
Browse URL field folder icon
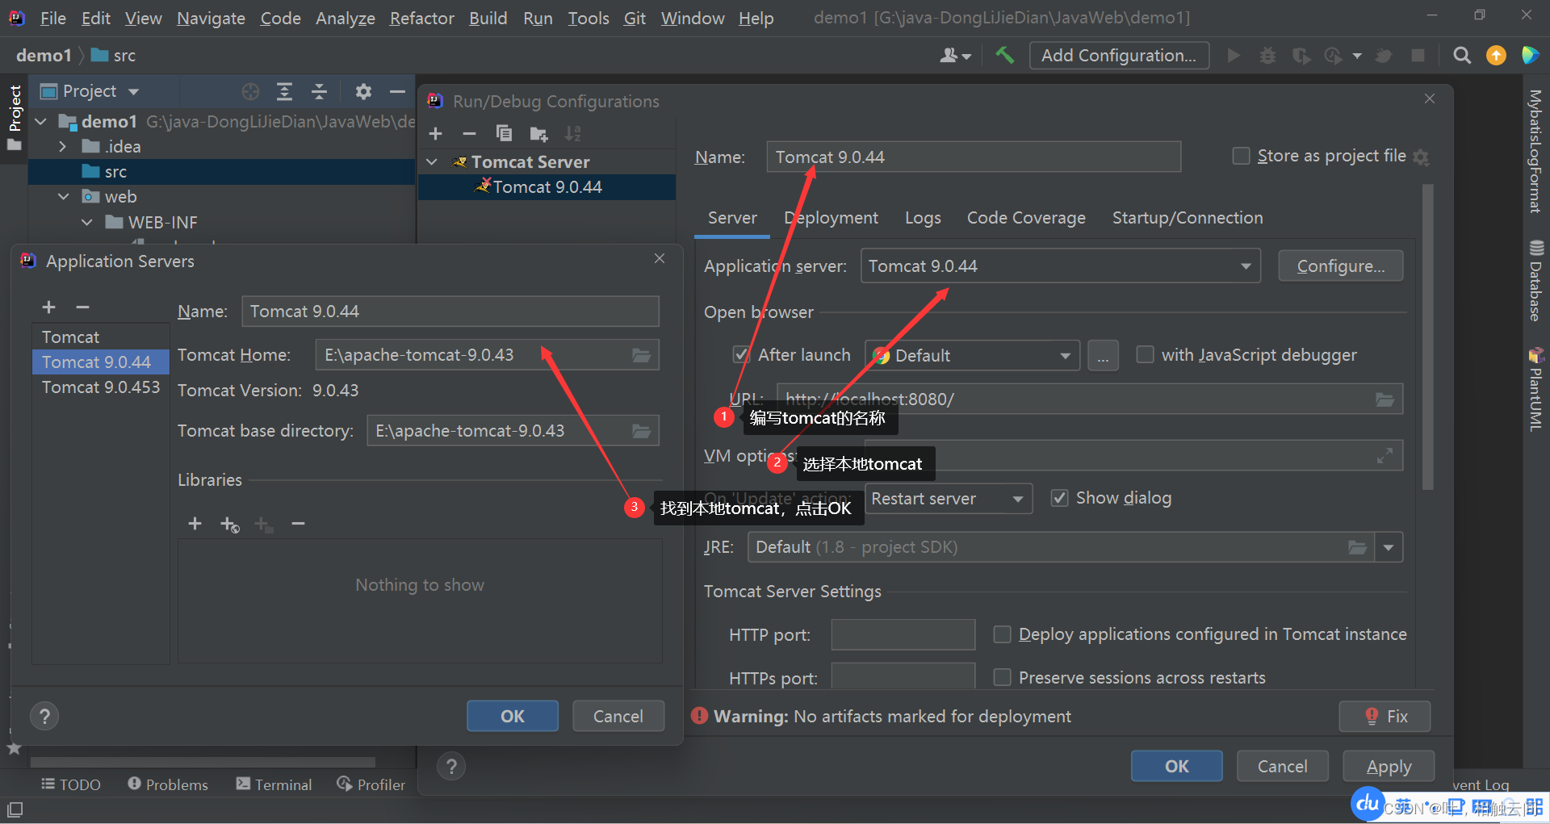coord(1385,399)
